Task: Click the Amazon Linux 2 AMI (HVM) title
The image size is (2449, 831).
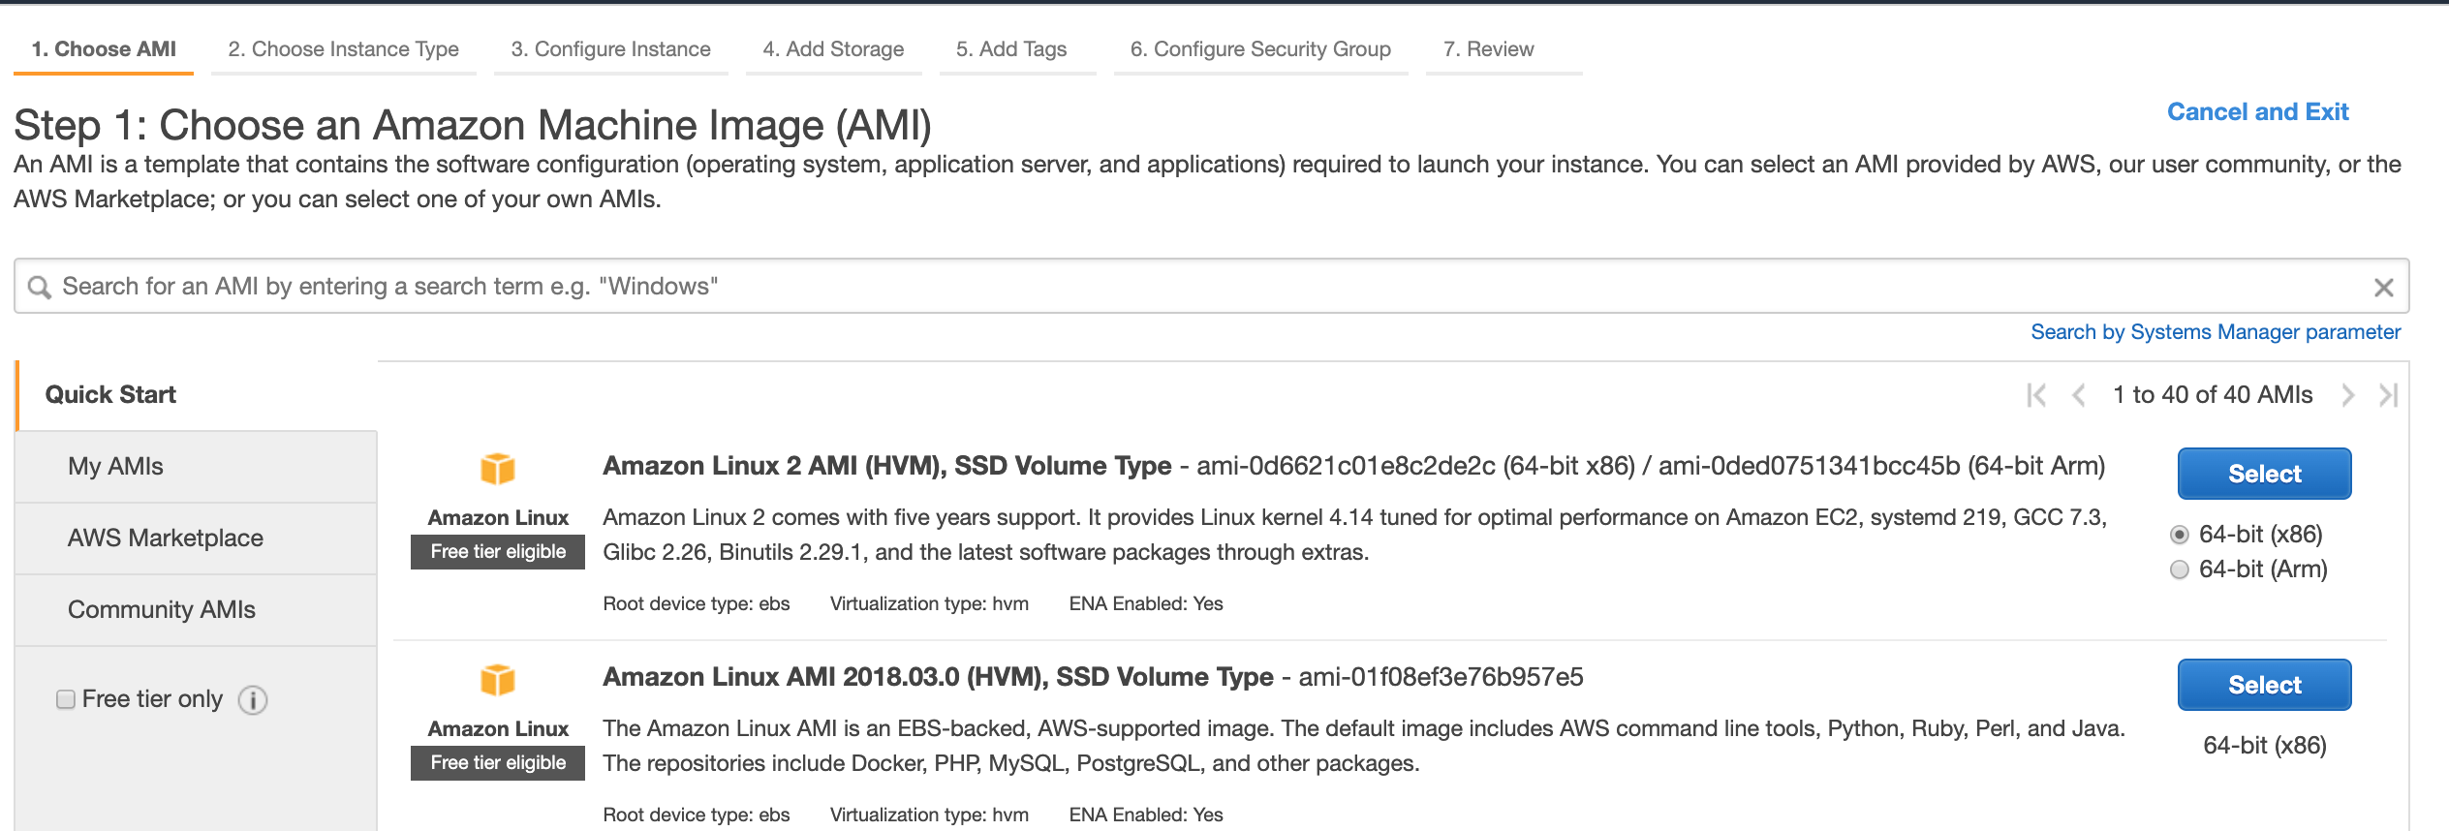Action: click(x=887, y=466)
